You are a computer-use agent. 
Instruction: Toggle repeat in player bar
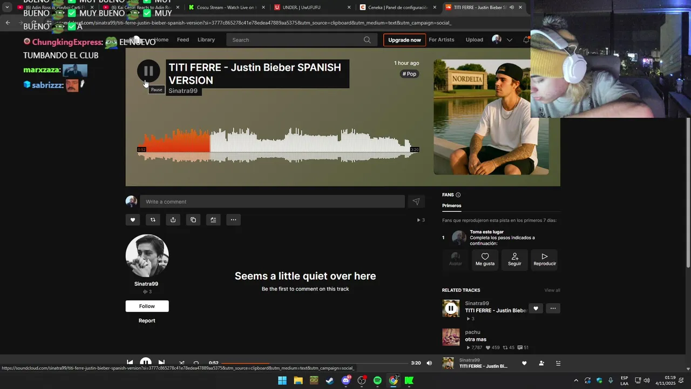tap(196, 363)
